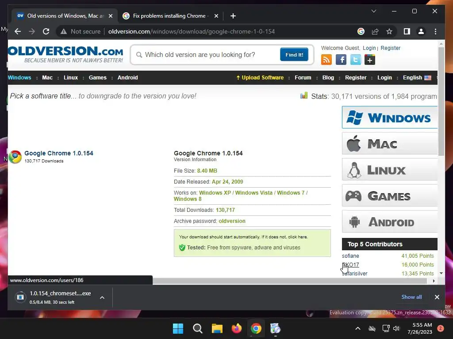
Task: Open the Google Chrome 1.0.154 title link
Action: click(59, 153)
